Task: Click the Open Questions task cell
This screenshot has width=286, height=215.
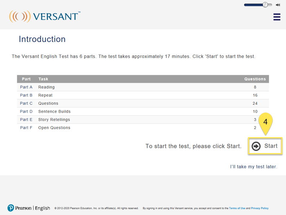Action: pos(54,128)
